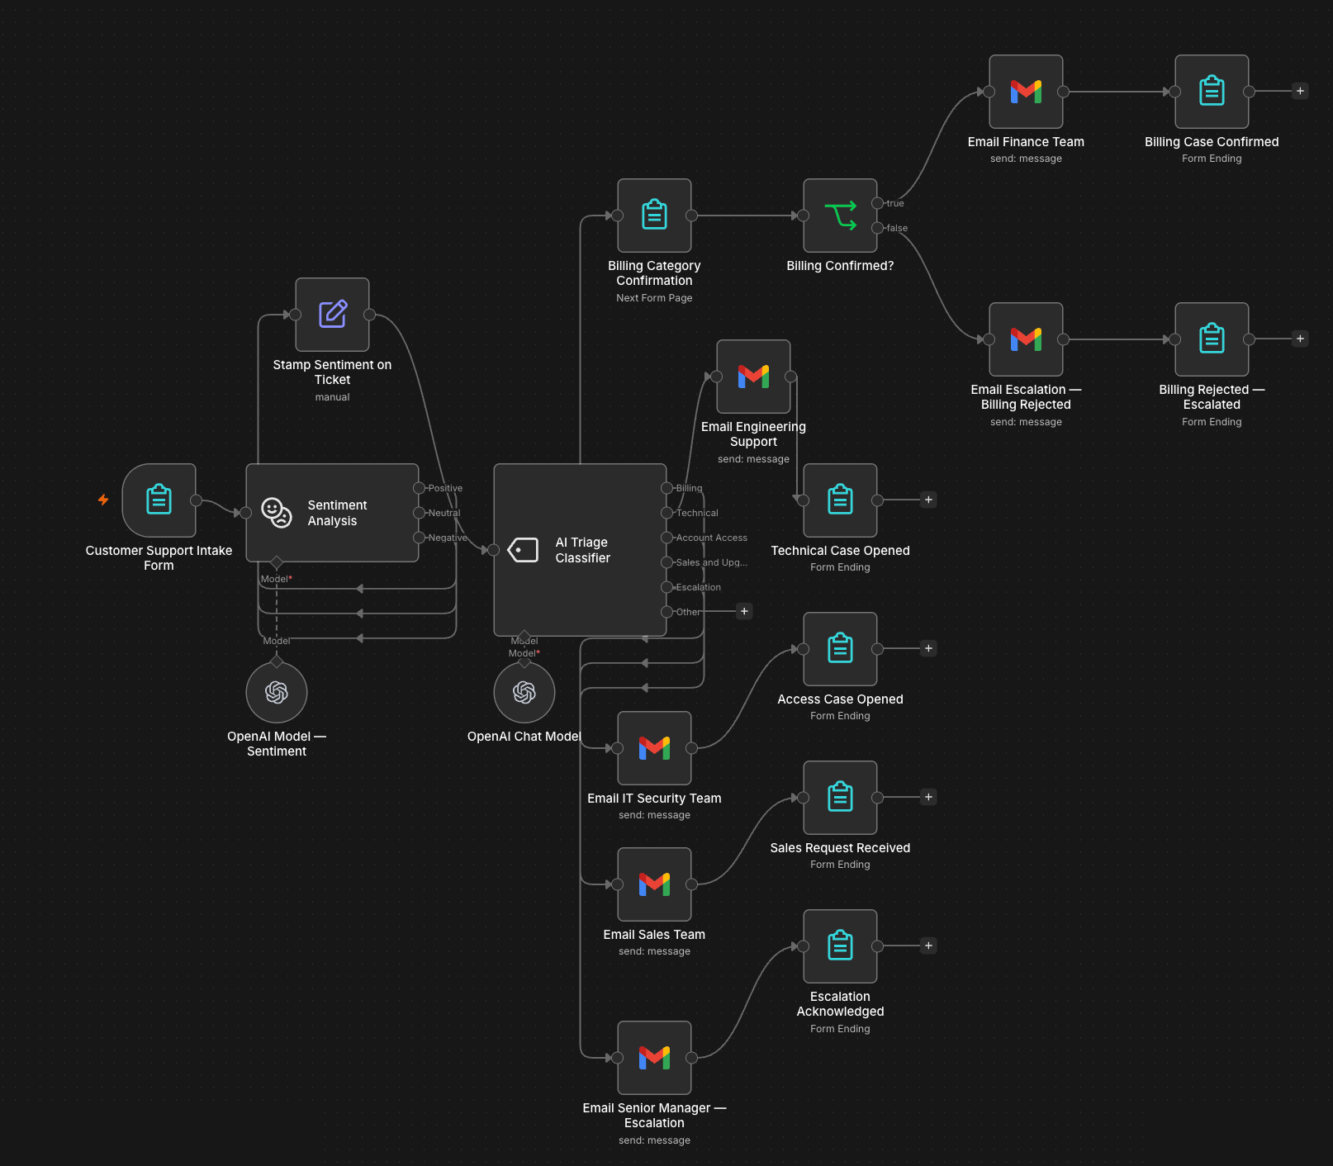1333x1166 pixels.
Task: Click the OpenAI Chat Model node
Action: point(524,692)
